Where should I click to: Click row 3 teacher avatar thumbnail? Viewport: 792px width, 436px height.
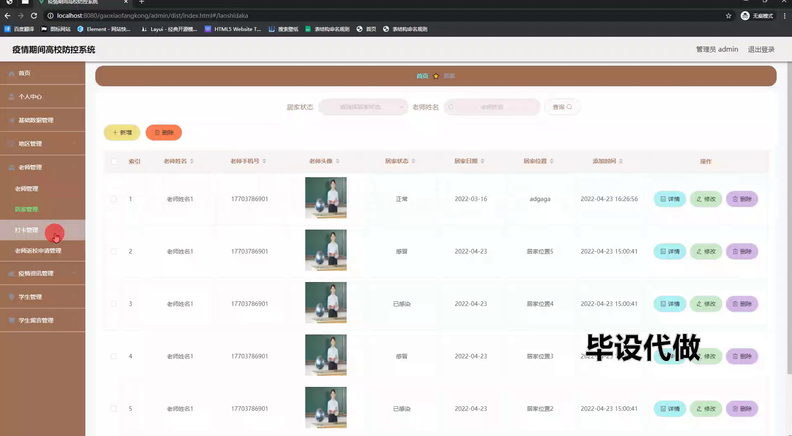pyautogui.click(x=326, y=303)
